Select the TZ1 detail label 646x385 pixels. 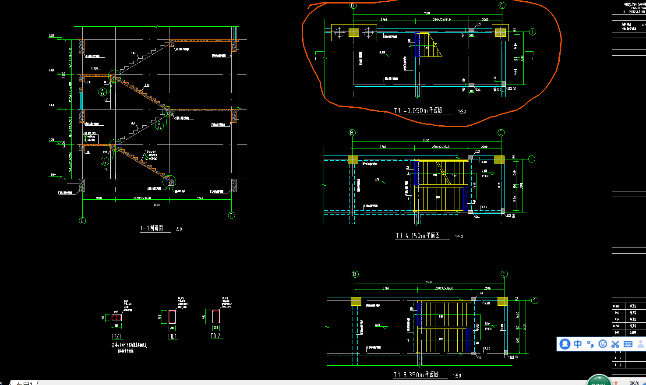116,336
